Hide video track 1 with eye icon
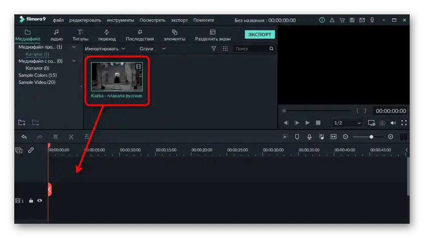This screenshot has width=424, height=238. [x=40, y=200]
